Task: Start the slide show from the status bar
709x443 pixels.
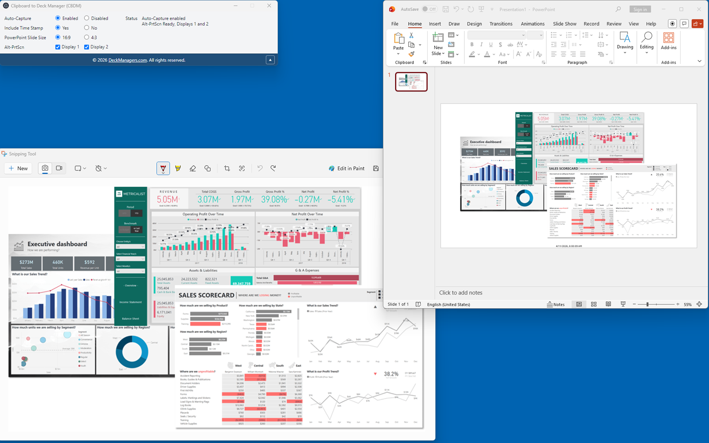Action: [623, 304]
